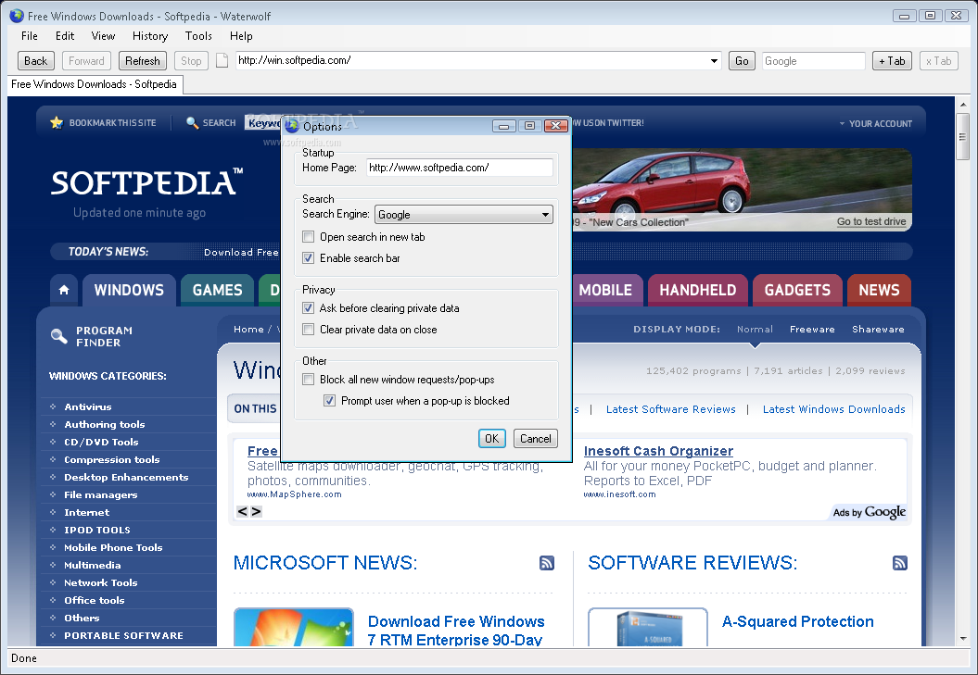Screen dimensions: 978x675
Task: Open the Compression tools category link
Action: point(111,459)
